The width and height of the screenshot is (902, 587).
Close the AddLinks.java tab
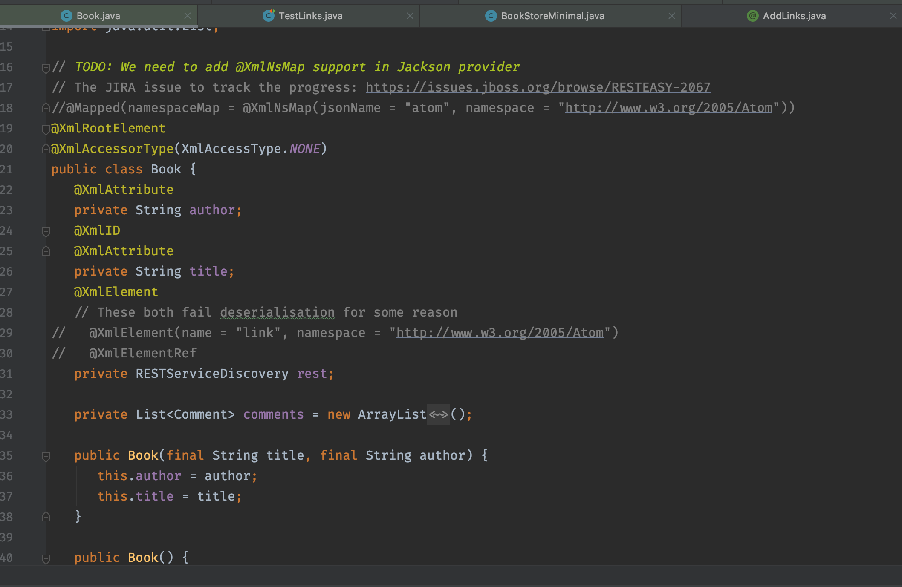pyautogui.click(x=893, y=16)
